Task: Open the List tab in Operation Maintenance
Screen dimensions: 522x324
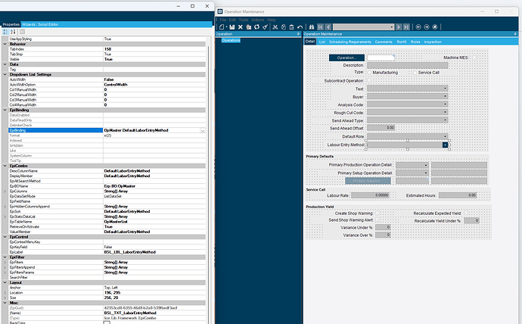Action: click(322, 42)
